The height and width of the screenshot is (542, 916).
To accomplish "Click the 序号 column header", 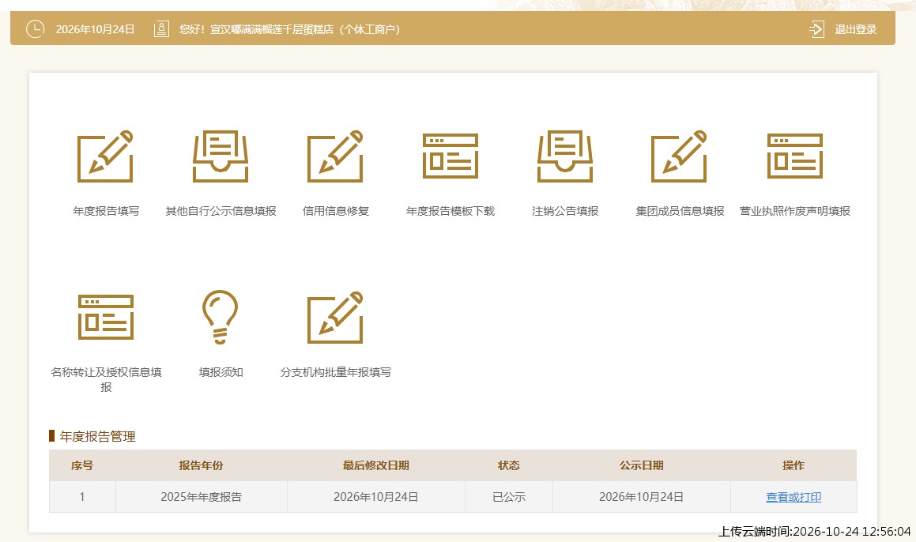I will (81, 465).
